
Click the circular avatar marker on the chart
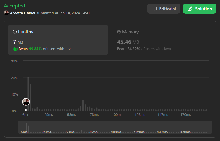(x=26, y=102)
